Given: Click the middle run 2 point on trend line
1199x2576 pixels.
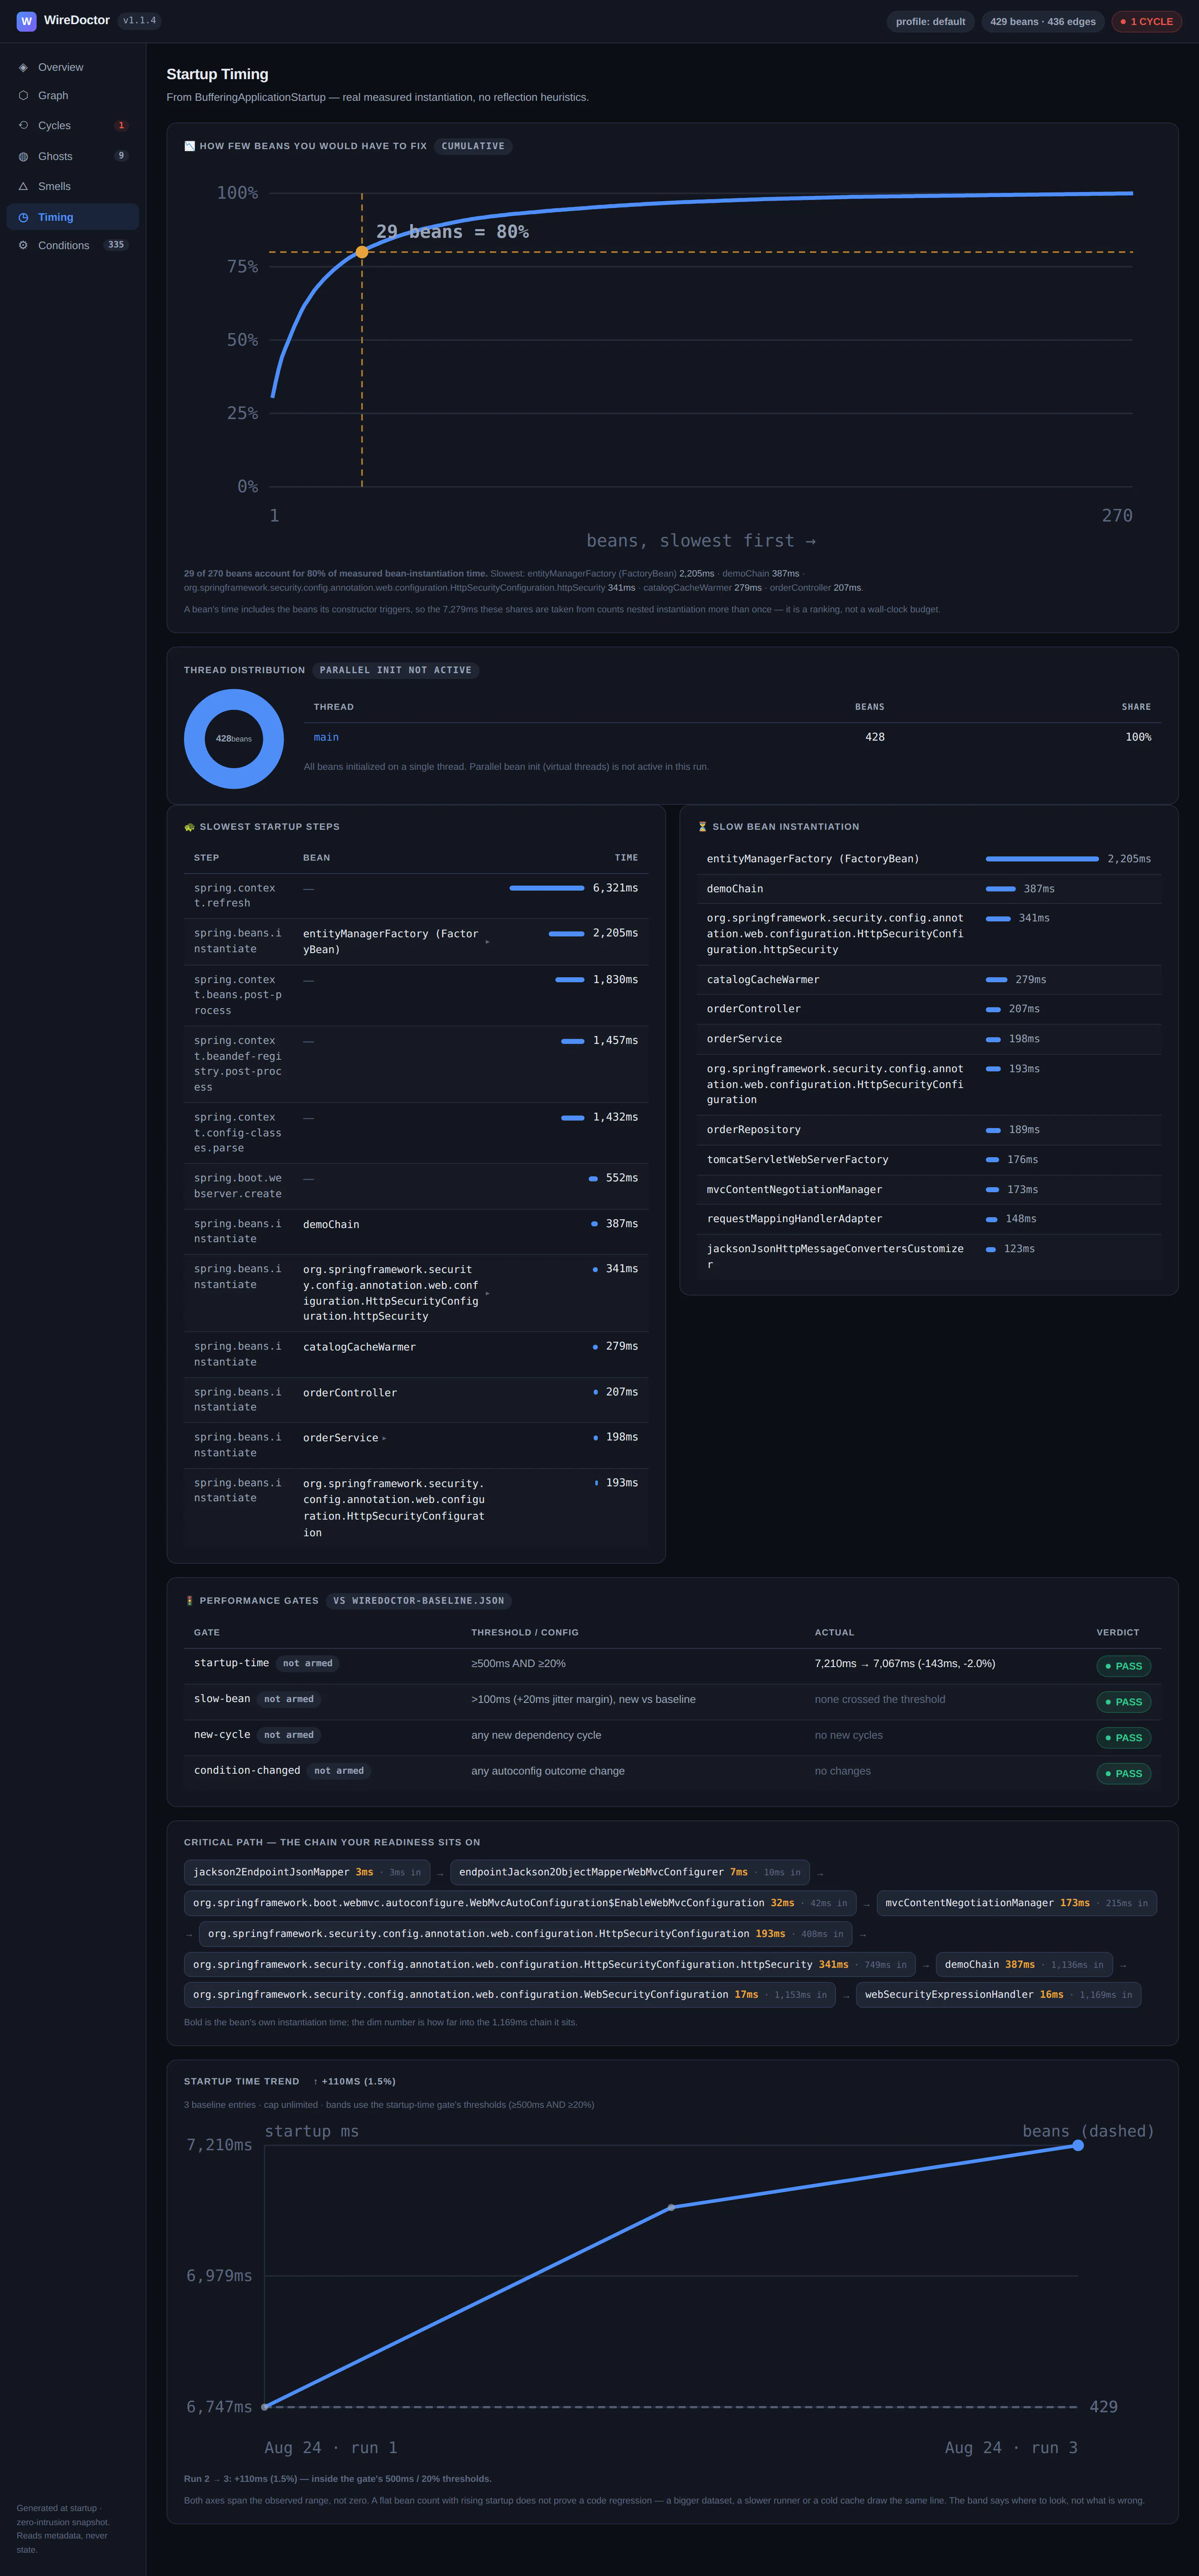Looking at the screenshot, I should (672, 2207).
